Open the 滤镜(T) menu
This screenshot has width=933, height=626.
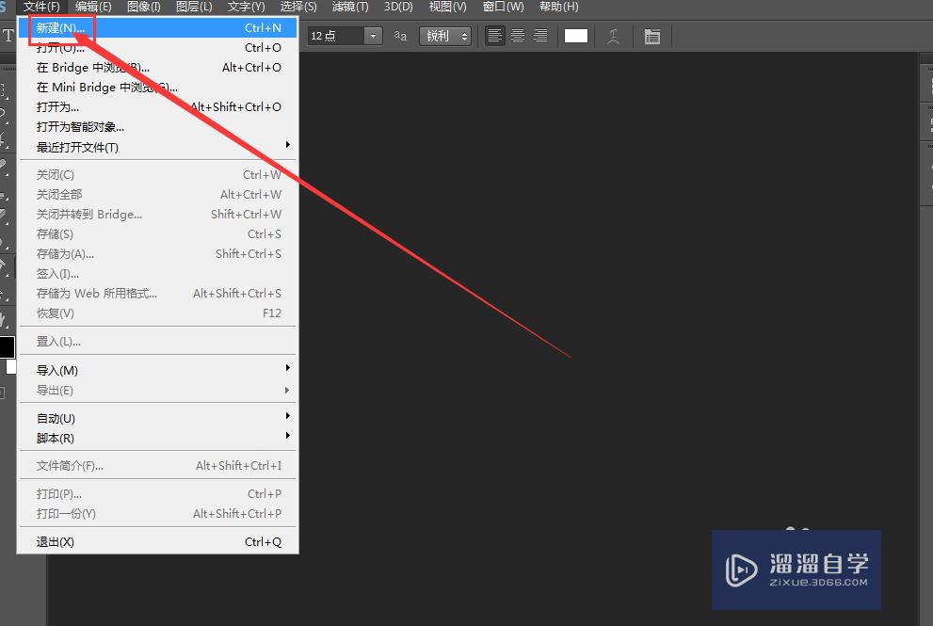coord(350,7)
